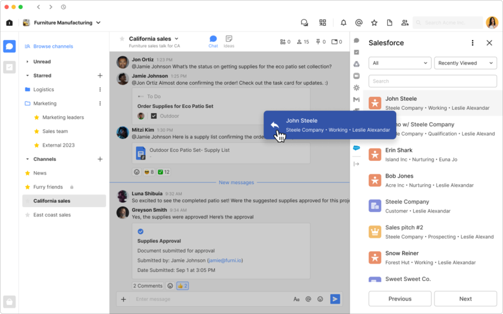Toggle star for California sales channel header

[x=122, y=39]
